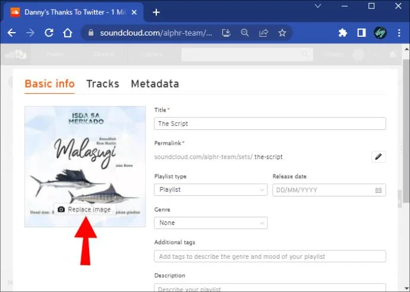This screenshot has width=410, height=292.
Task: Toggle the browser side panel
Action: (361, 33)
